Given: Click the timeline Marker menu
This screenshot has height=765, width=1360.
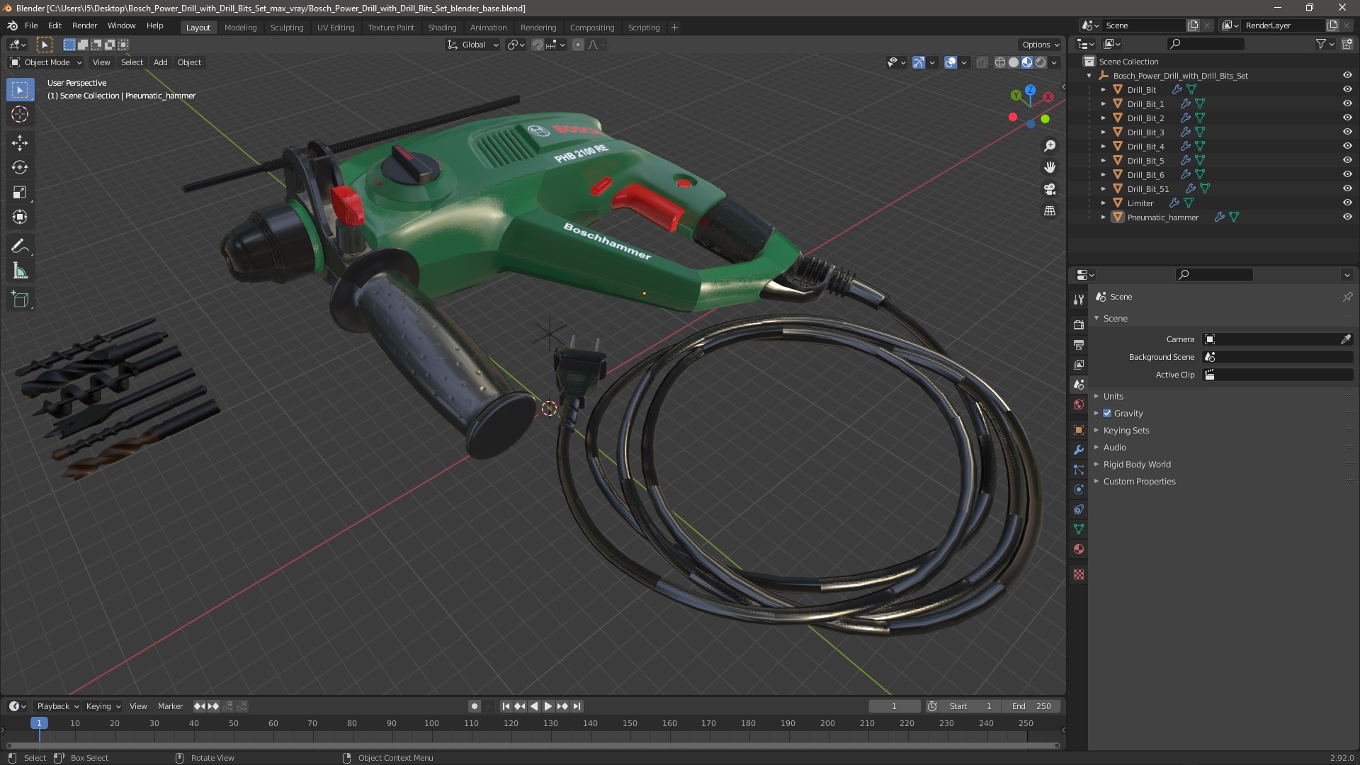Looking at the screenshot, I should tap(170, 706).
